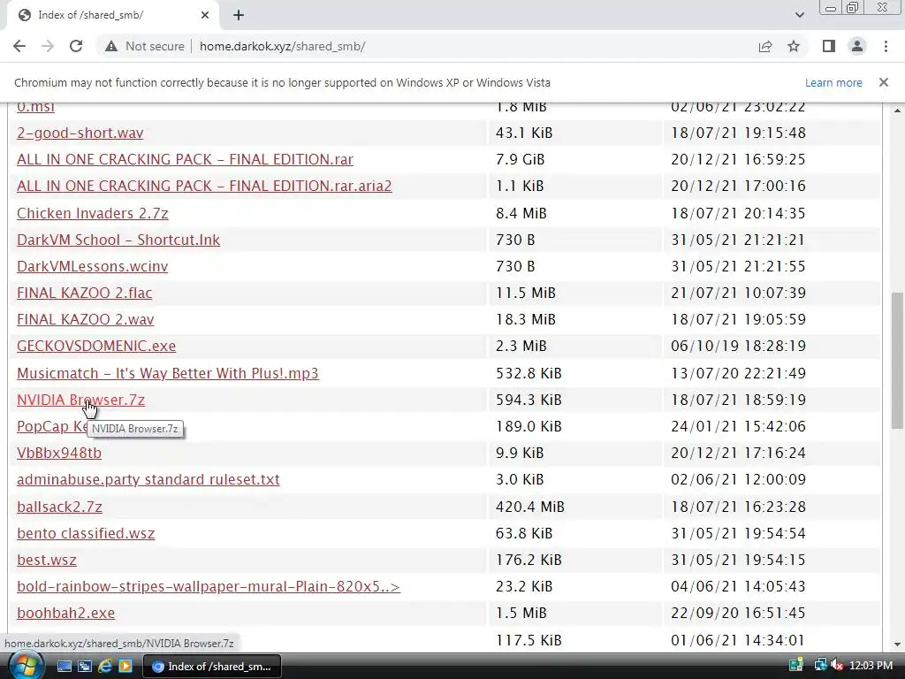905x679 pixels.
Task: Open ALL IN ONE CRACKING PACK .rar link
Action: 185,159
